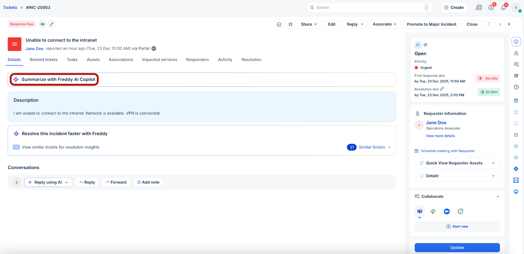
Task: Click the Close ticket button
Action: pyautogui.click(x=472, y=24)
